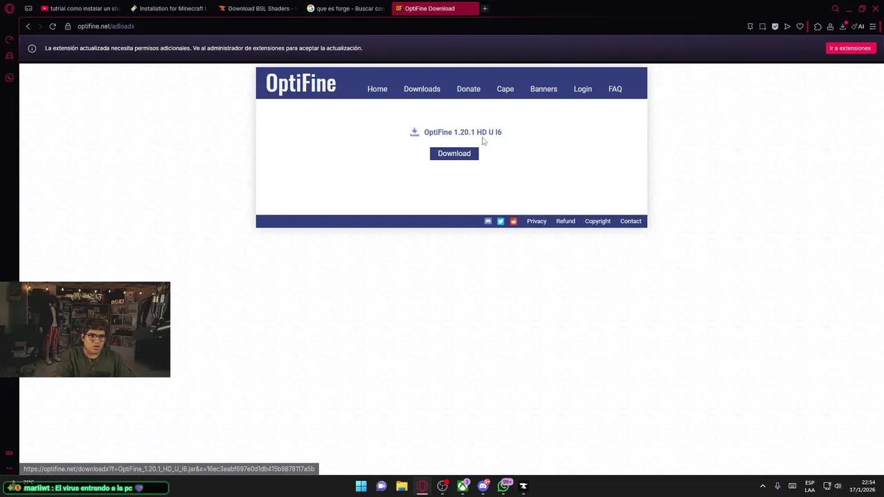Reload the page with refresh icon

[52, 26]
